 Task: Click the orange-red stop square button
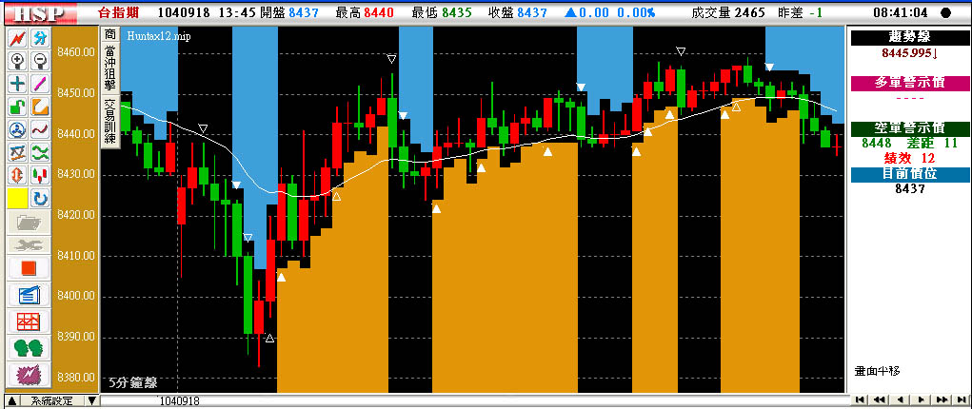coord(30,269)
